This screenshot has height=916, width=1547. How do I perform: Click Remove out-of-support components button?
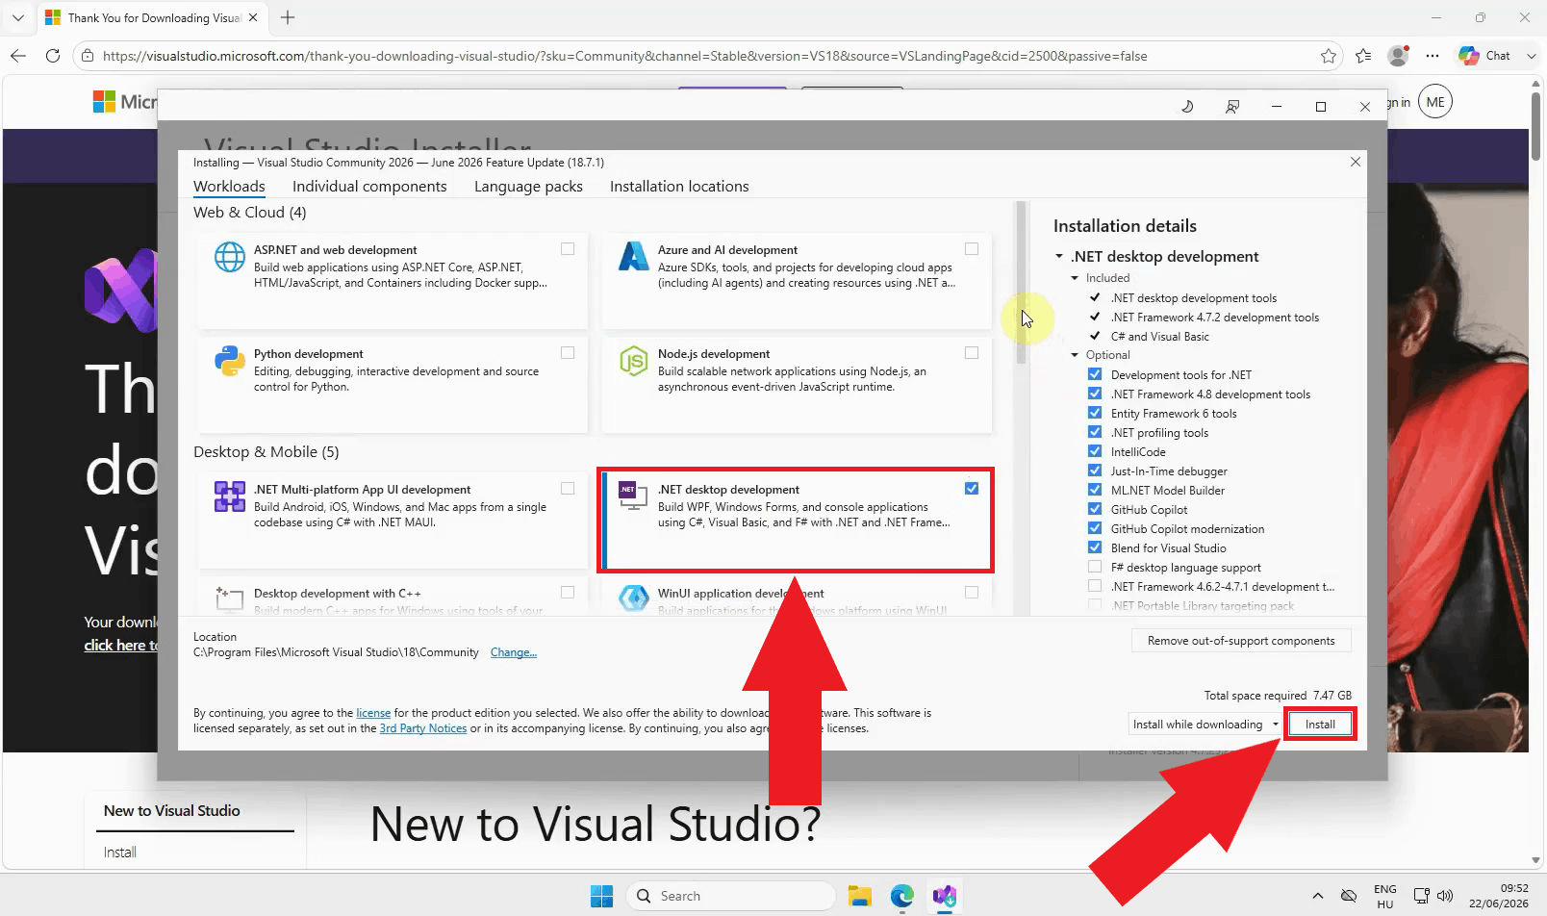click(1241, 641)
